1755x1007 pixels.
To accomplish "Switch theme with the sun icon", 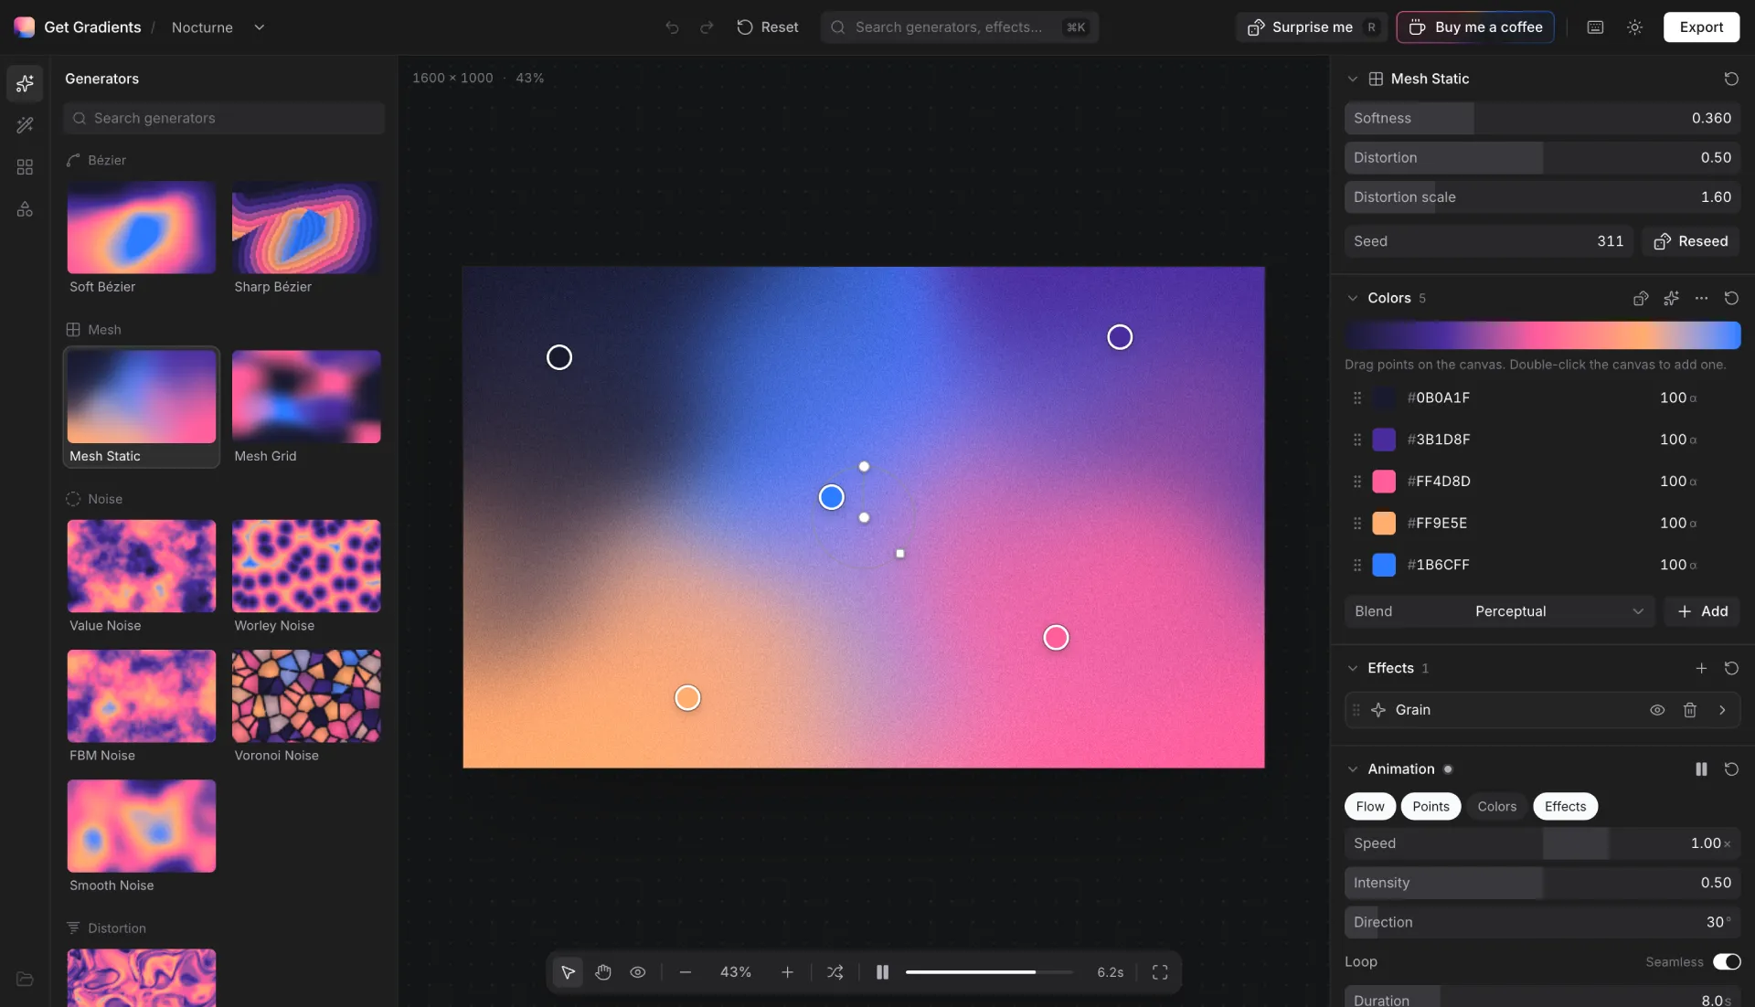I will [x=1635, y=27].
